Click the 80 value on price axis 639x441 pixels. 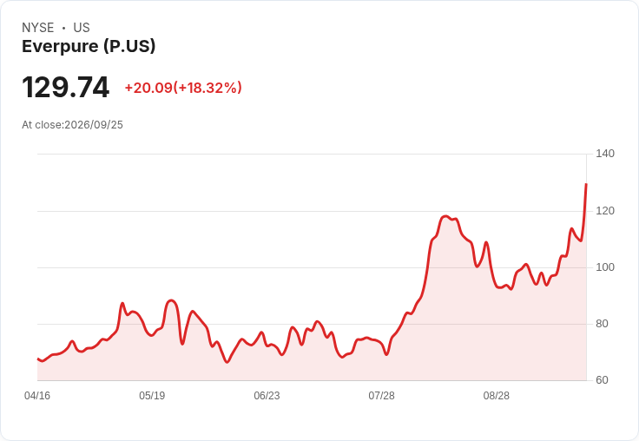[602, 324]
